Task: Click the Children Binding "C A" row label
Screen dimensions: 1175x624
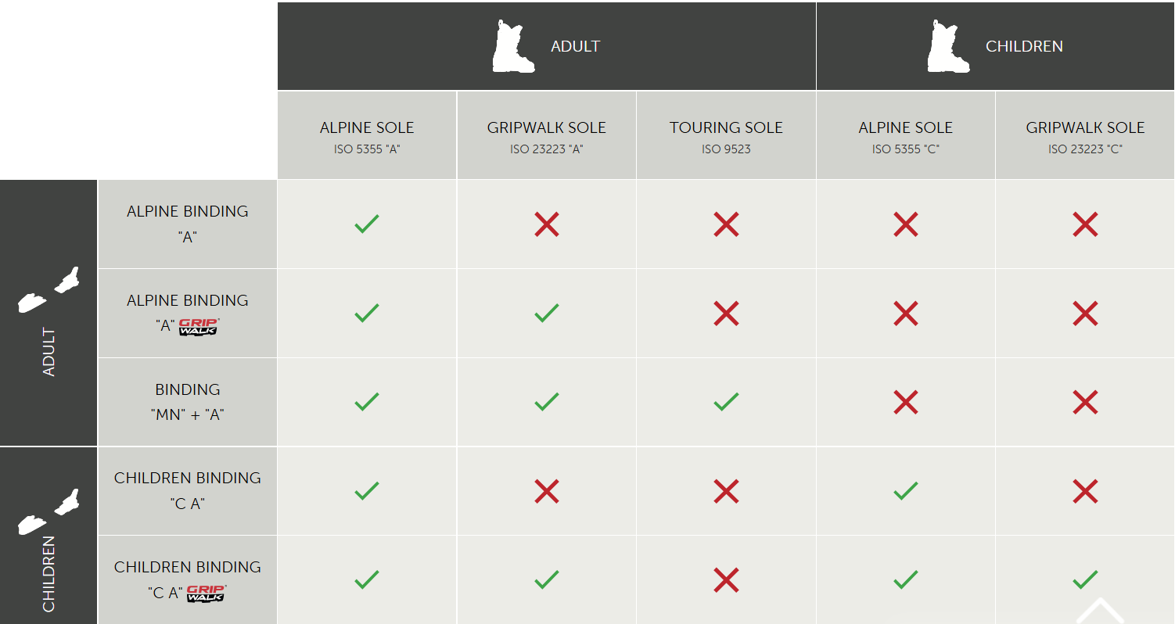Action: [188, 490]
